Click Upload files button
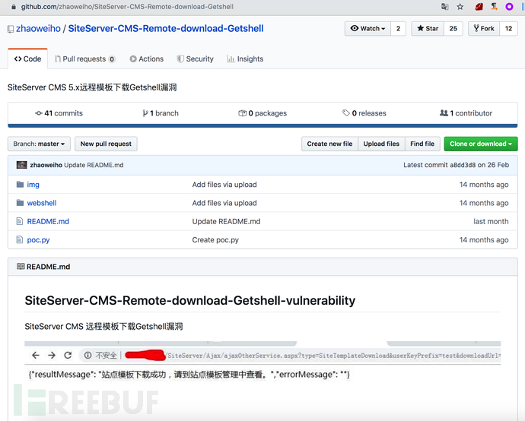The image size is (525, 421). pyautogui.click(x=381, y=144)
